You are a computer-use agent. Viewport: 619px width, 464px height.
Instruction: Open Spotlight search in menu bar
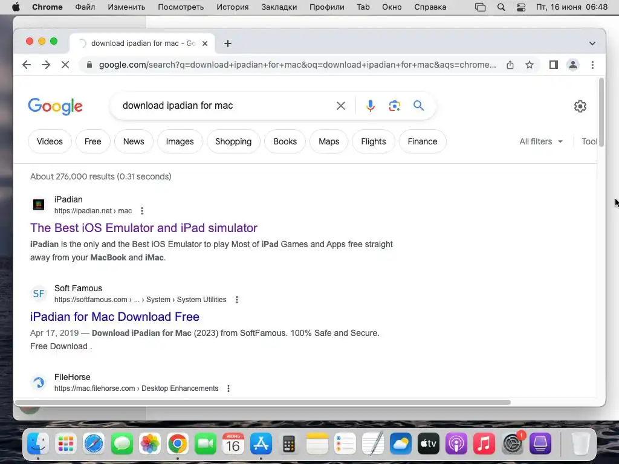point(501,7)
